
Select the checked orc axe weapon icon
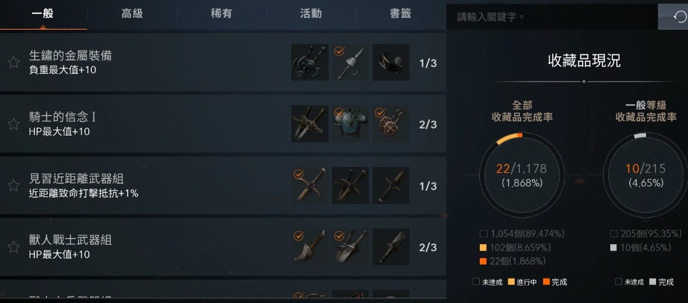[x=310, y=247]
